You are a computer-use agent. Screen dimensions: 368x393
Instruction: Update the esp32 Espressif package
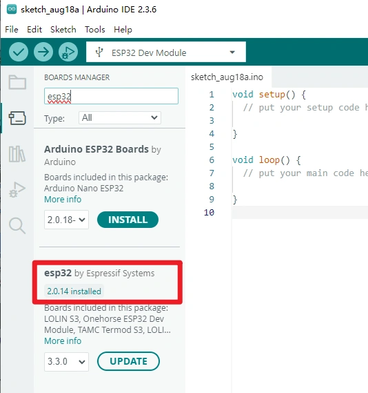[128, 361]
